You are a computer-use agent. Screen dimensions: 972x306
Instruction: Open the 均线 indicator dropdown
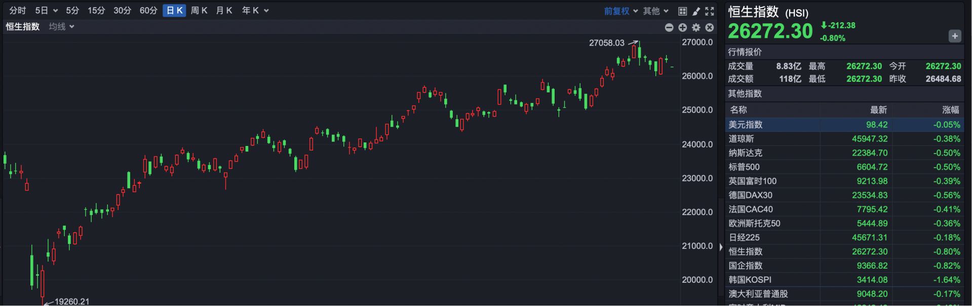62,27
